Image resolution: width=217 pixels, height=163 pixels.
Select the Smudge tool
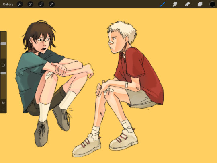[175, 4]
